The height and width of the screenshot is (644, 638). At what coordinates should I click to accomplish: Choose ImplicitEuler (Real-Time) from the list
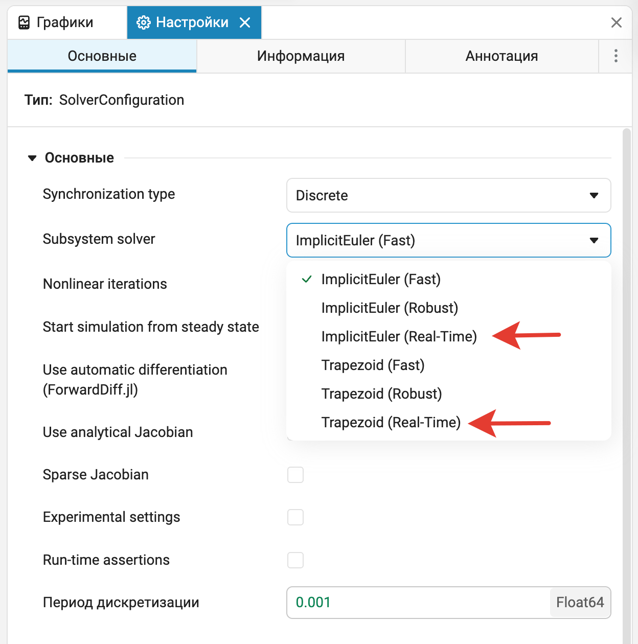pos(399,336)
